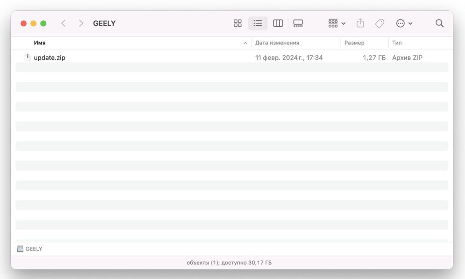The height and width of the screenshot is (279, 465).
Task: Click the date 11 февр. 2024 г., 17:34
Action: pos(289,58)
